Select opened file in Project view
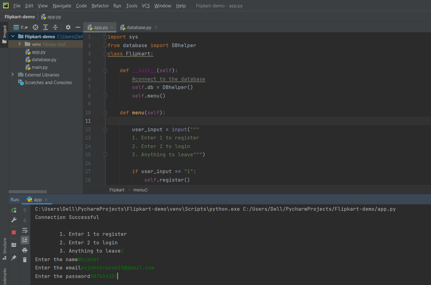431x285 pixels. click(x=35, y=27)
